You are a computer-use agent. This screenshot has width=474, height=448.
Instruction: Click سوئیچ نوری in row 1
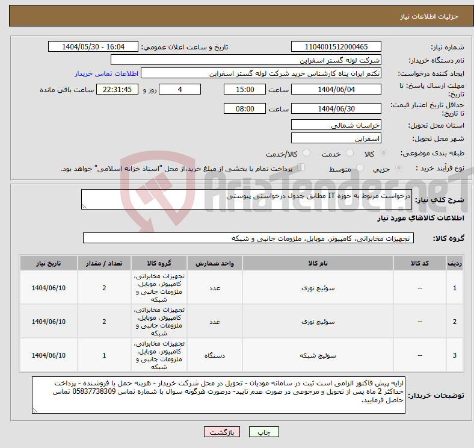click(x=318, y=288)
